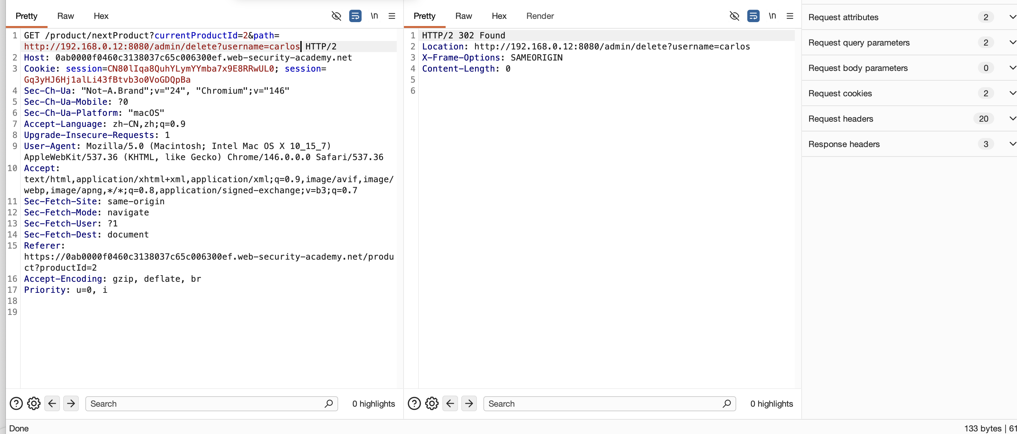
Task: Open request search settings gear
Action: 34,403
